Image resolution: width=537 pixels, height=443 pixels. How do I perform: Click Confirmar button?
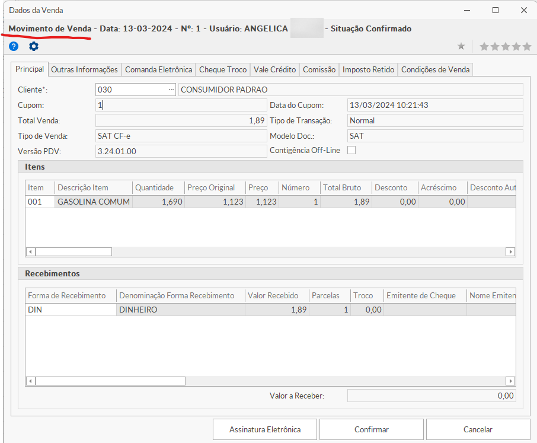coord(372,429)
